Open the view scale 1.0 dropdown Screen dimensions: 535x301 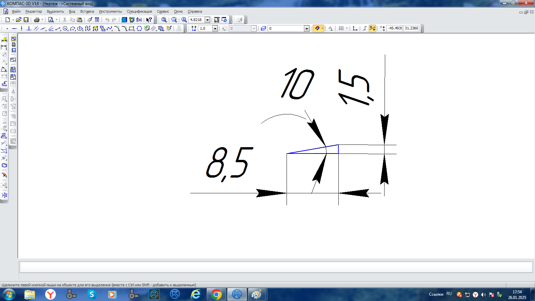(215, 28)
